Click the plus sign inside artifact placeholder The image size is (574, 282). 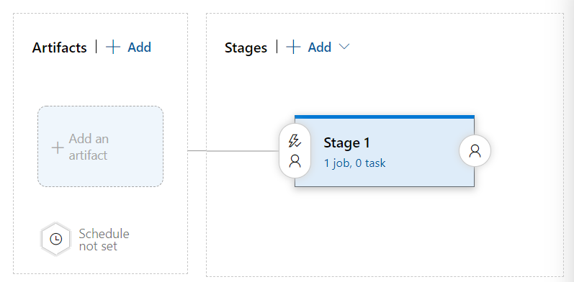(x=58, y=147)
